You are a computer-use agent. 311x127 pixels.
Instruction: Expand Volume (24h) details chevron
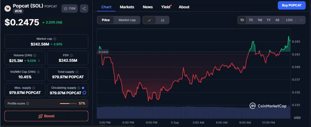tap(39, 61)
